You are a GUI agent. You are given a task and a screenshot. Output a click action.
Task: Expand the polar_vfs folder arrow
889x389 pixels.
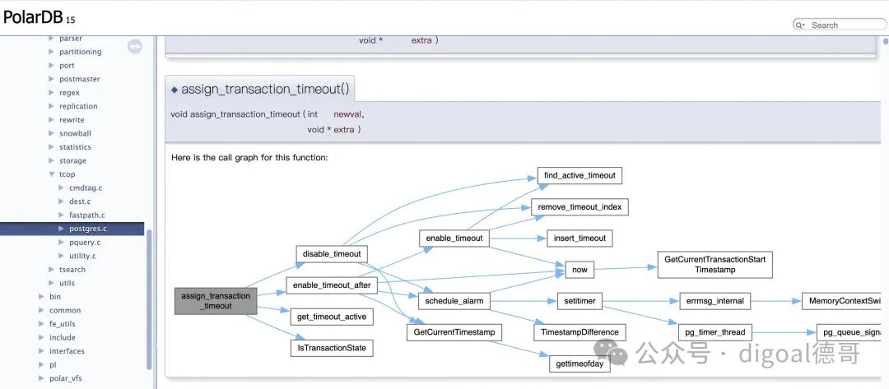tap(41, 378)
